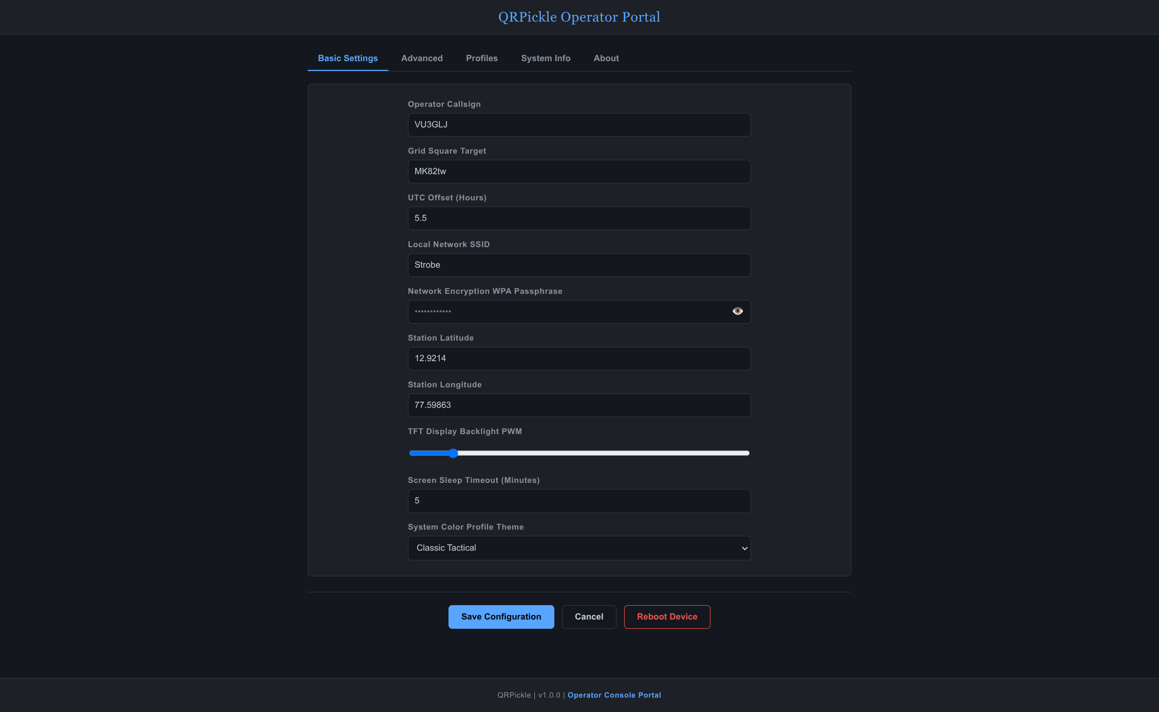Click the QRPickle Operator Portal title

point(579,17)
